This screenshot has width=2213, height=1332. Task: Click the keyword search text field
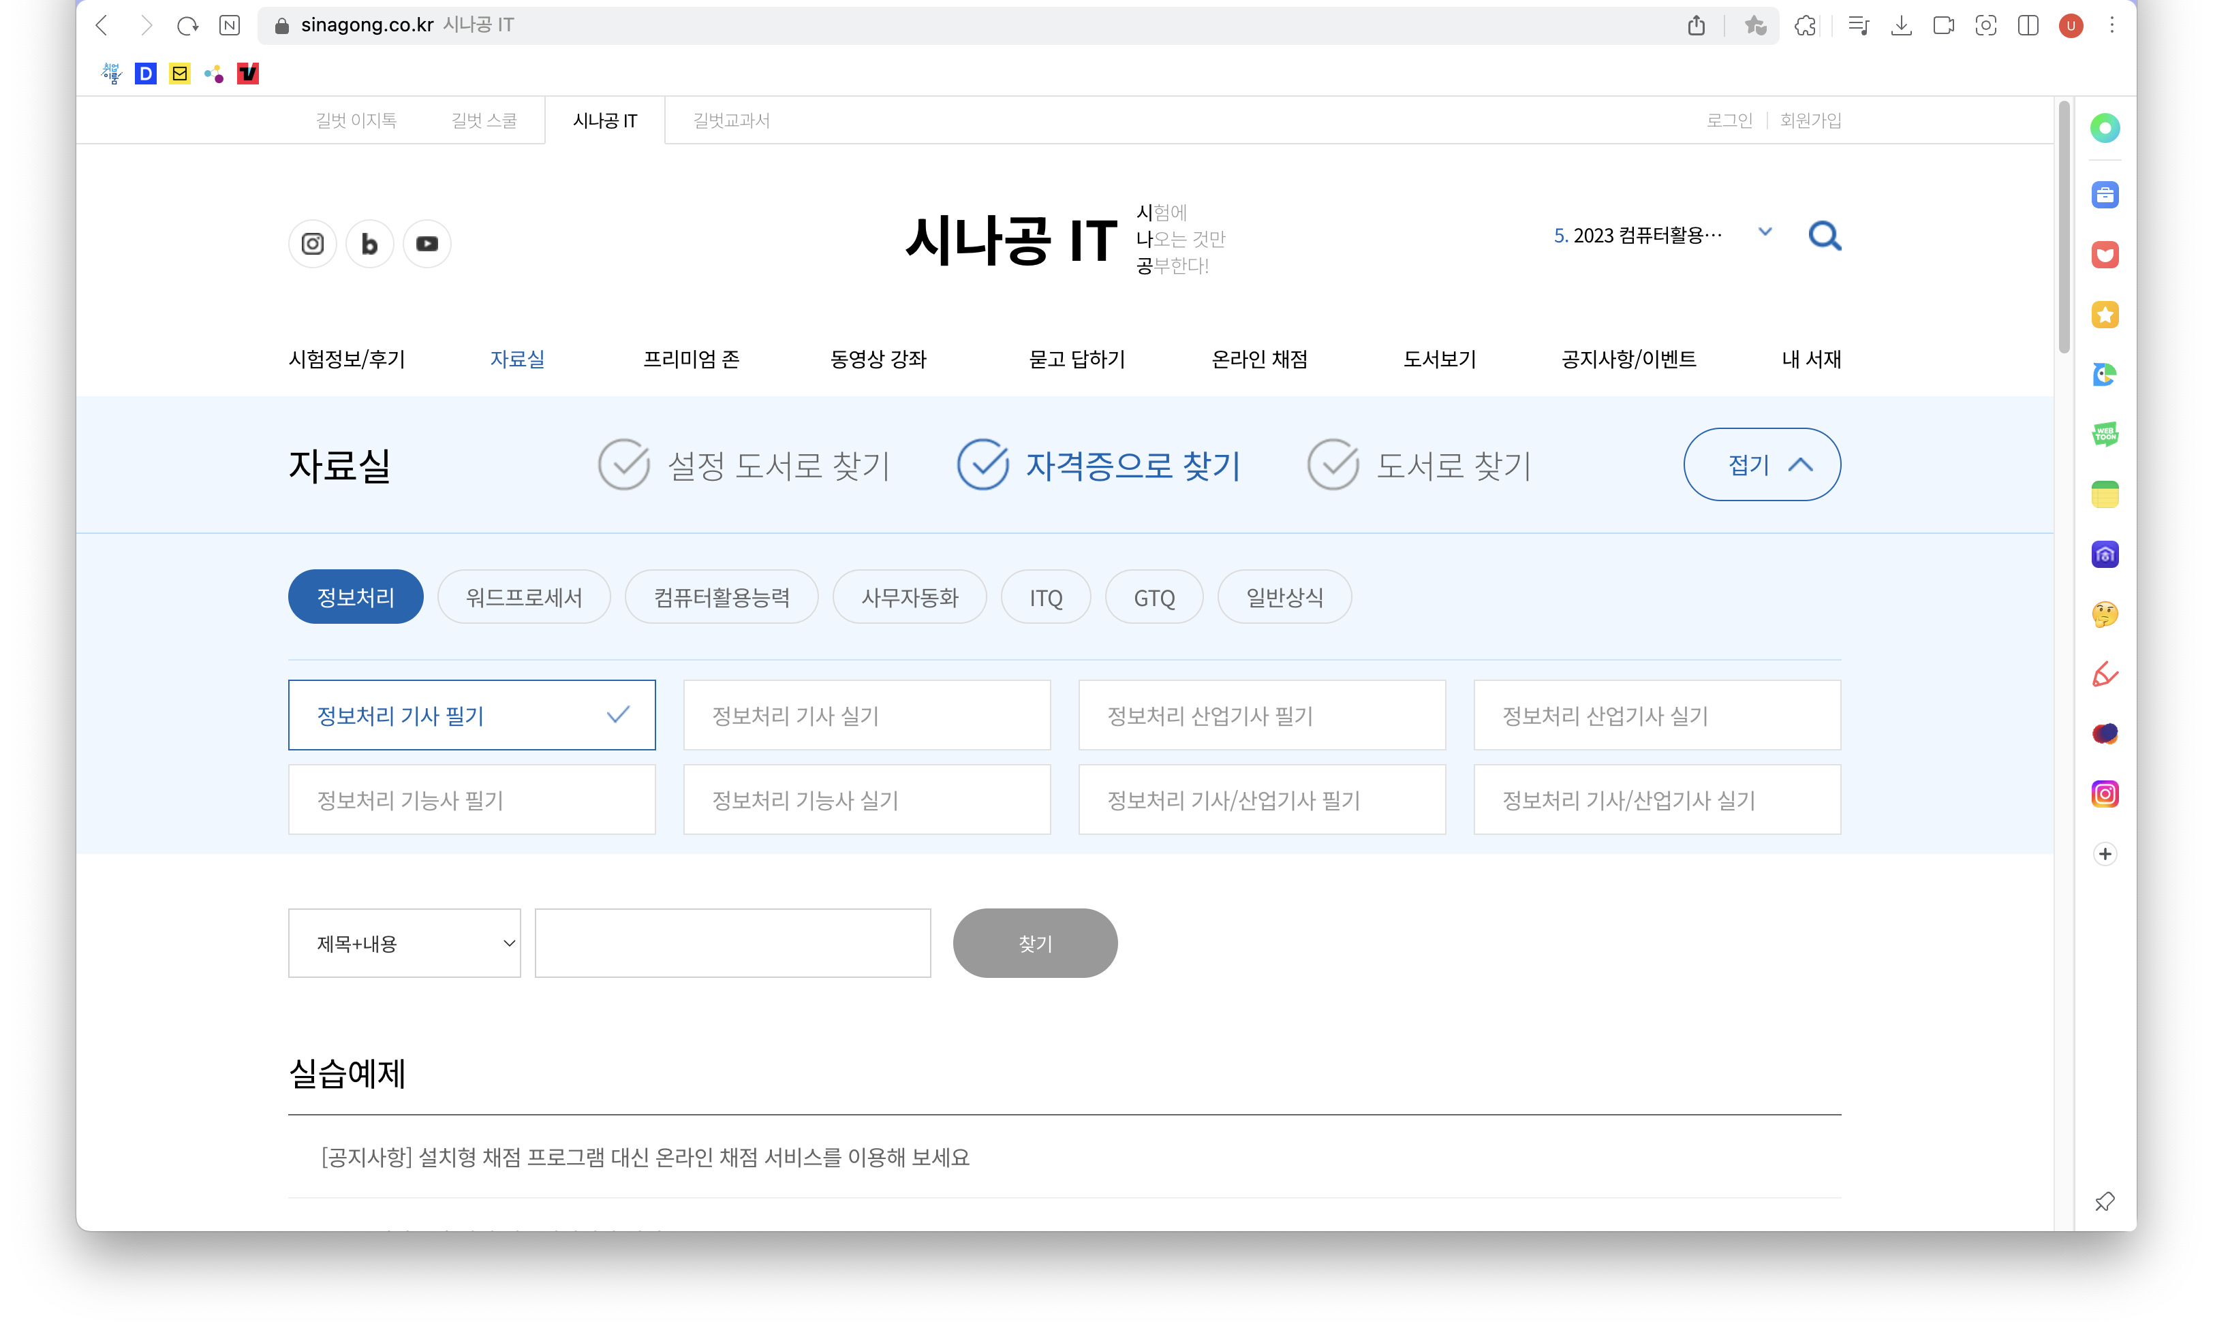[732, 943]
